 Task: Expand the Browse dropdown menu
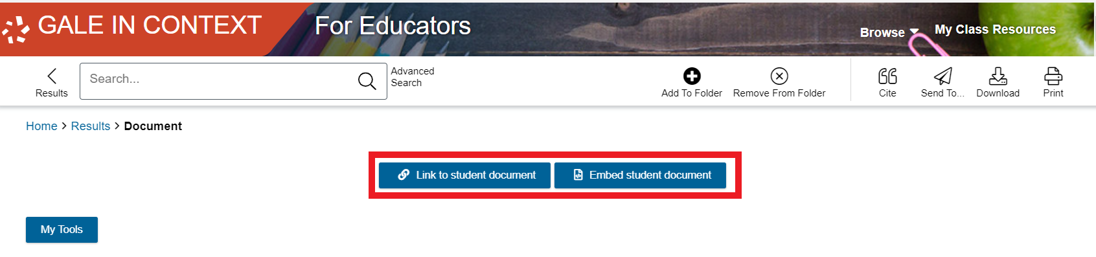pyautogui.click(x=889, y=32)
